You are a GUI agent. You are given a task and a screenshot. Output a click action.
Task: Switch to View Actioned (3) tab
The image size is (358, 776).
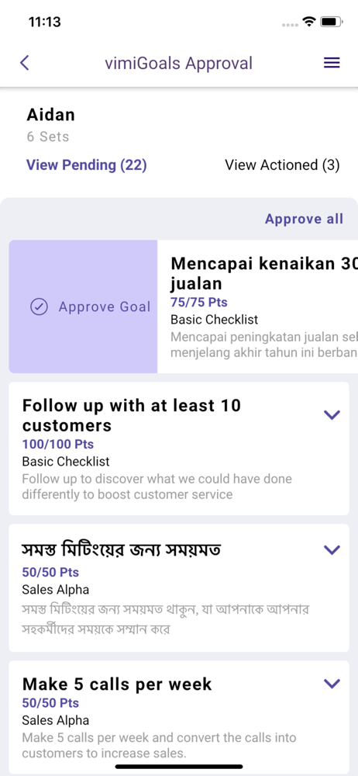click(282, 165)
